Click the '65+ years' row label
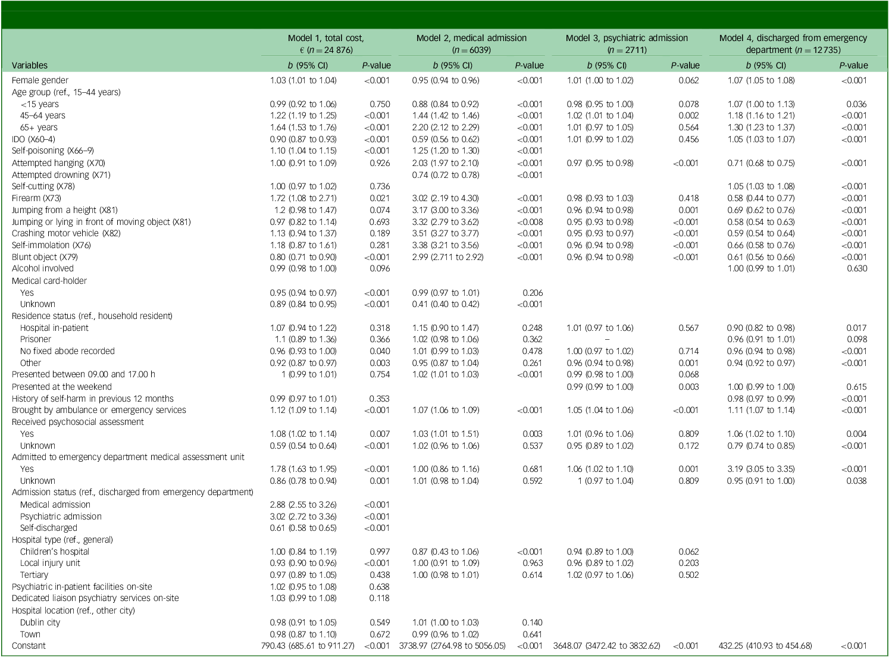 coord(39,127)
